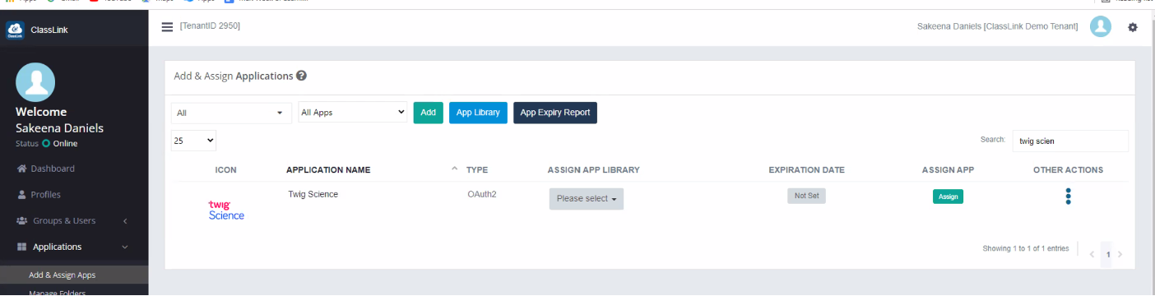The height and width of the screenshot is (296, 1155).
Task: Click the Online status indicator
Action: point(46,144)
